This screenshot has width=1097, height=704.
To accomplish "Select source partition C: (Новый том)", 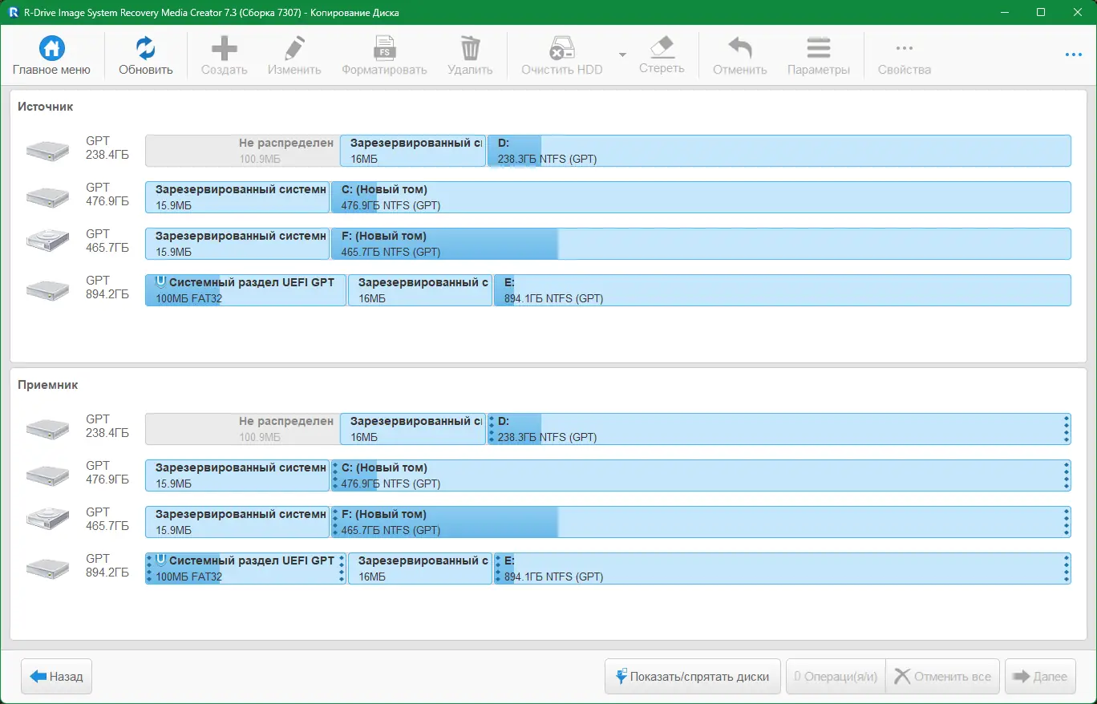I will click(701, 197).
